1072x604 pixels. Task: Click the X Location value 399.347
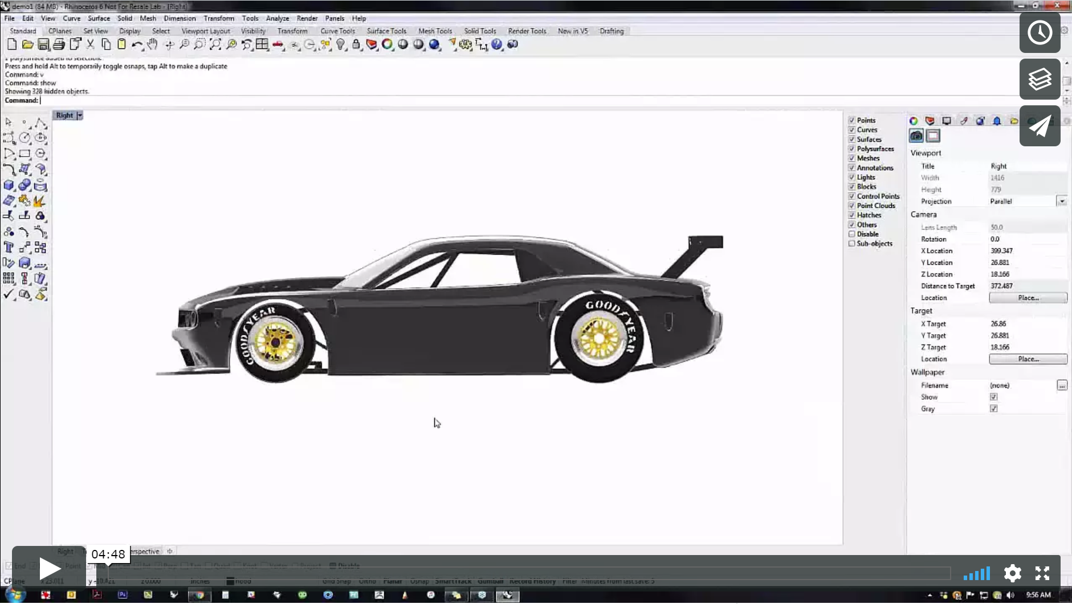click(1028, 251)
